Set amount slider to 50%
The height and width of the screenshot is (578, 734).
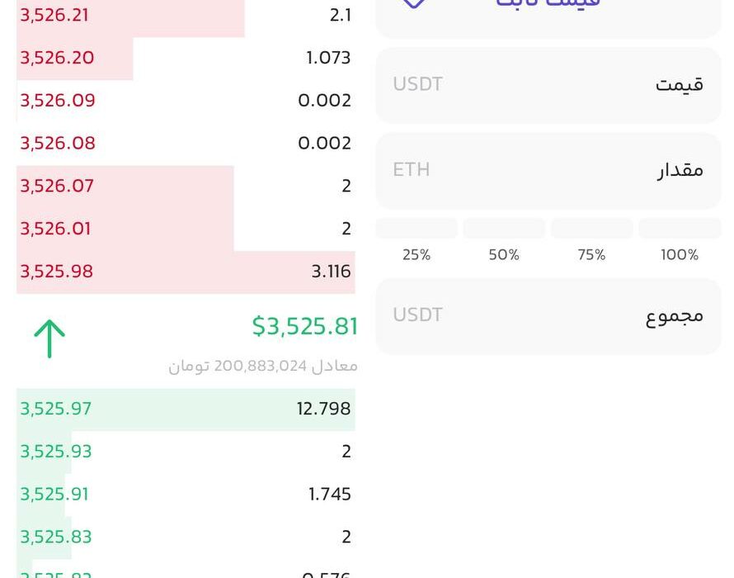point(504,229)
